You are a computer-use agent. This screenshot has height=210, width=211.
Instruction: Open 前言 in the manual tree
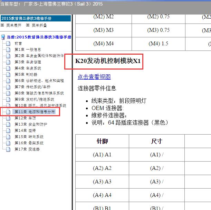[18, 44]
